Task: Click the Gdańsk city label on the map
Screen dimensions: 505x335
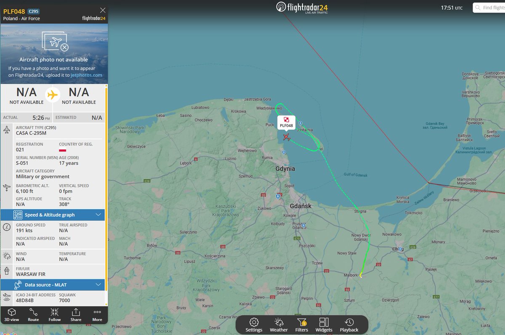Action: [300, 206]
